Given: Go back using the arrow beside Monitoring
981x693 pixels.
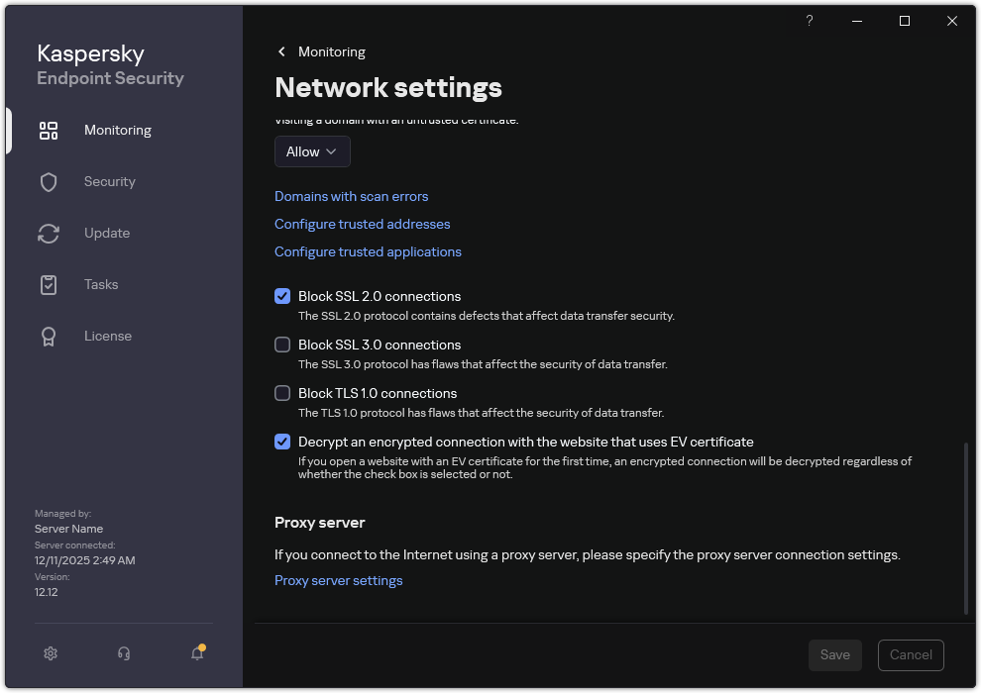Looking at the screenshot, I should click(280, 51).
